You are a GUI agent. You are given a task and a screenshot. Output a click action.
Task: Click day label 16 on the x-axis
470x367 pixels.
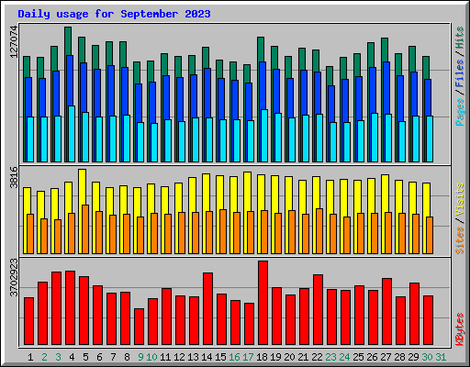[234, 357]
